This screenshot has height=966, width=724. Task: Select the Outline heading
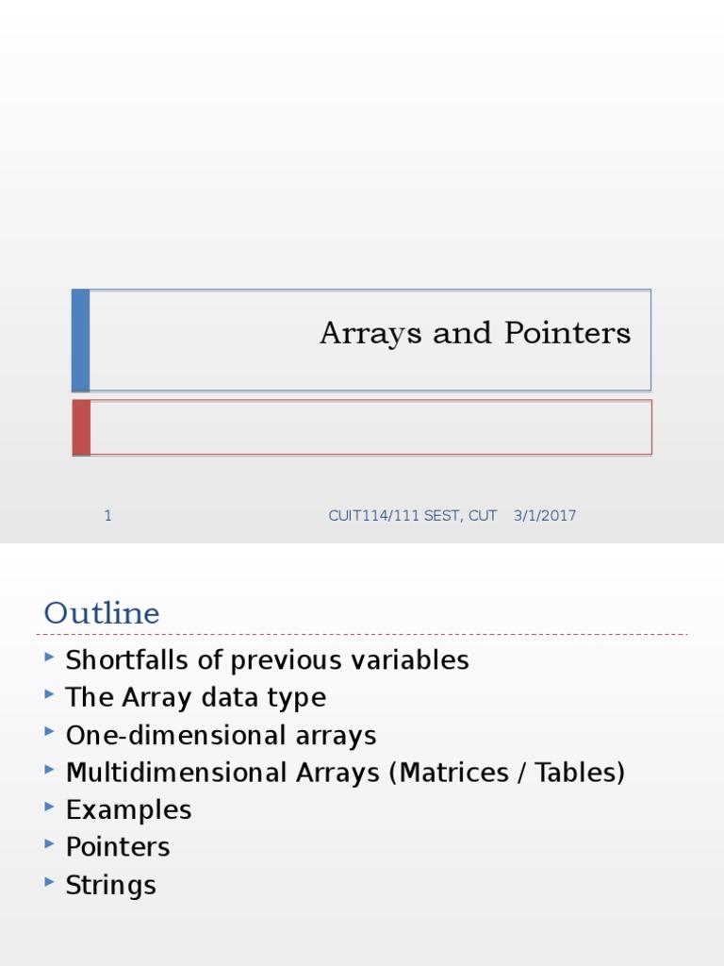click(102, 614)
